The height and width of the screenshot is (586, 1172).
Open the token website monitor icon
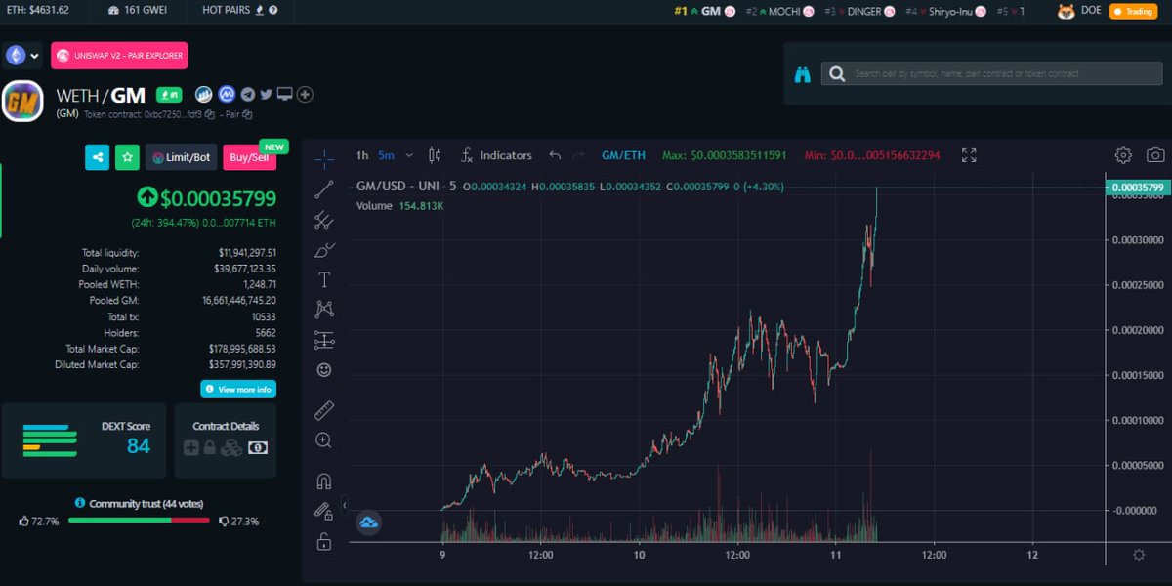(285, 95)
